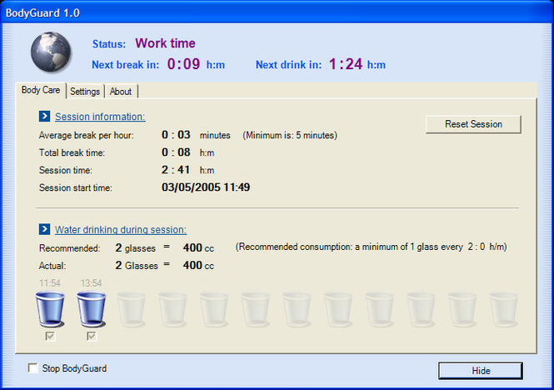The image size is (554, 390).
Task: Click the Hide button
Action: tap(481, 371)
